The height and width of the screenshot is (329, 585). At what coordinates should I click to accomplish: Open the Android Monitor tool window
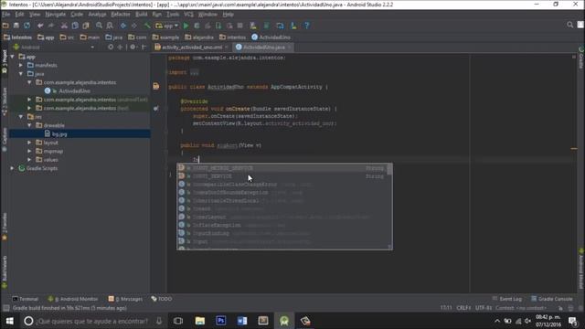(x=73, y=299)
